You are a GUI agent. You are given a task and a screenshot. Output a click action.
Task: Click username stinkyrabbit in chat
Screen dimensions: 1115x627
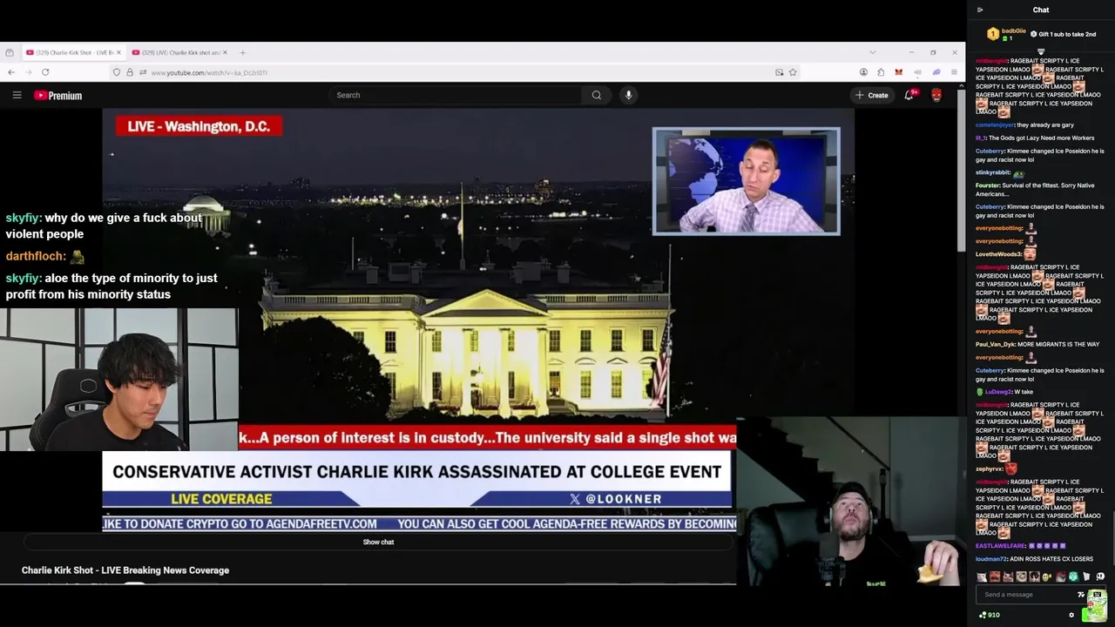[992, 172]
